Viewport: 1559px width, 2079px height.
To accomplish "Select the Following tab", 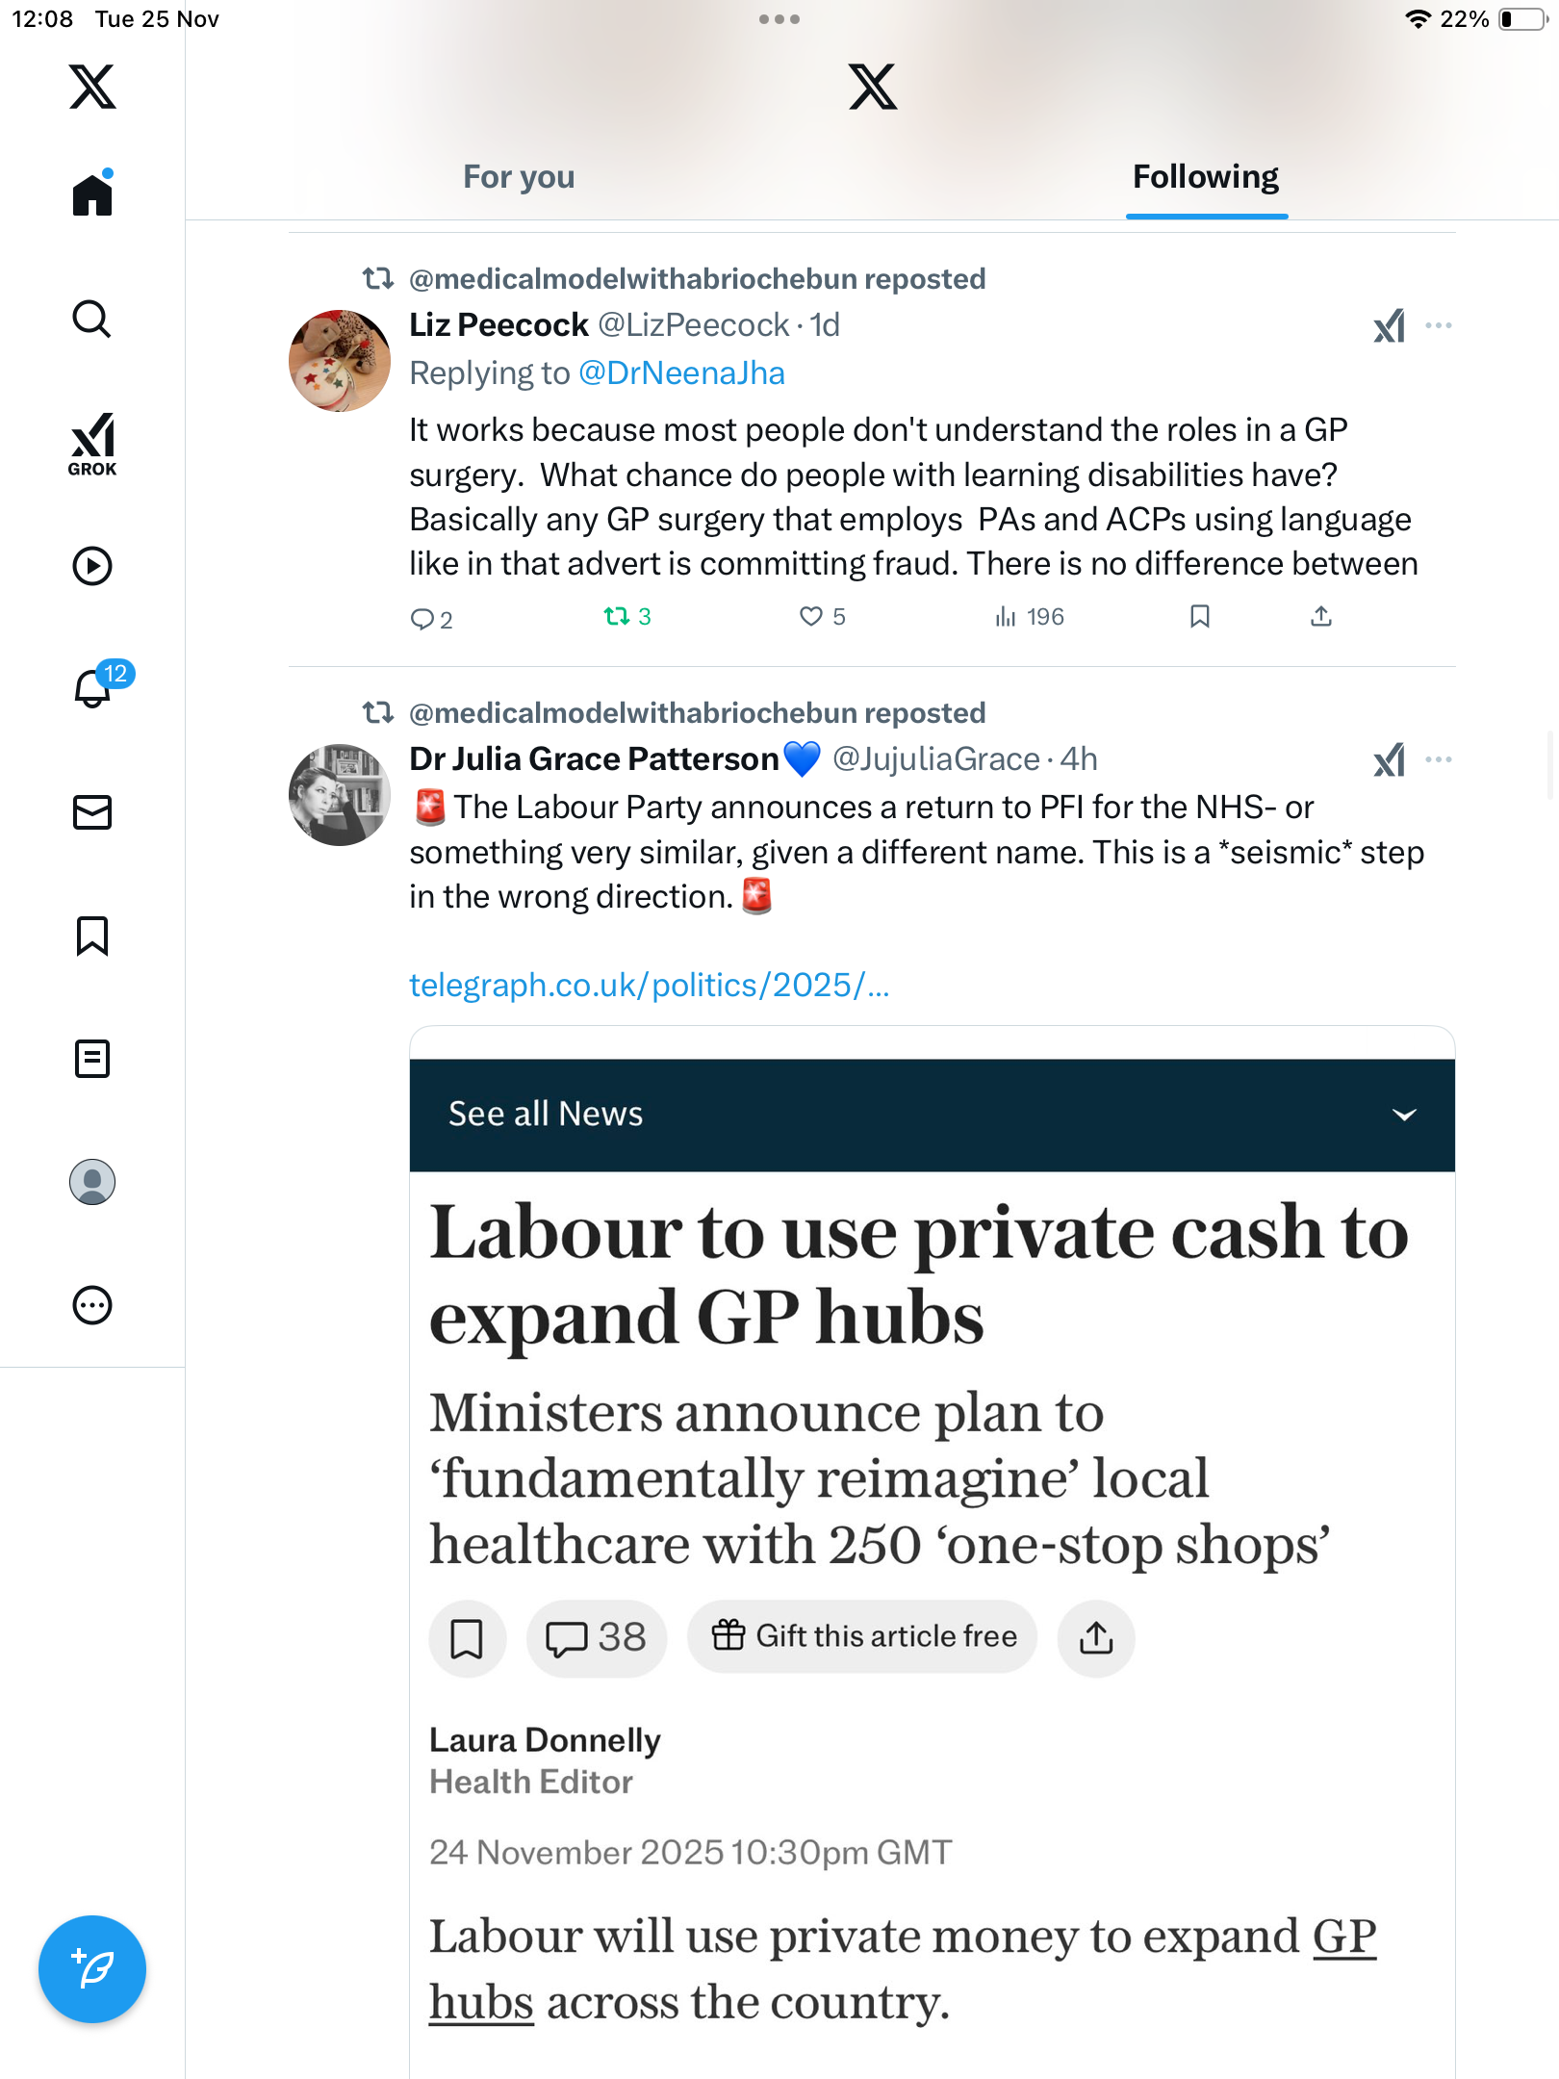I will tap(1206, 177).
